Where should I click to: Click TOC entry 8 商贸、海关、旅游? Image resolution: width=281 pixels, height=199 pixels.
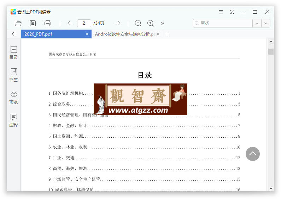[144, 168]
